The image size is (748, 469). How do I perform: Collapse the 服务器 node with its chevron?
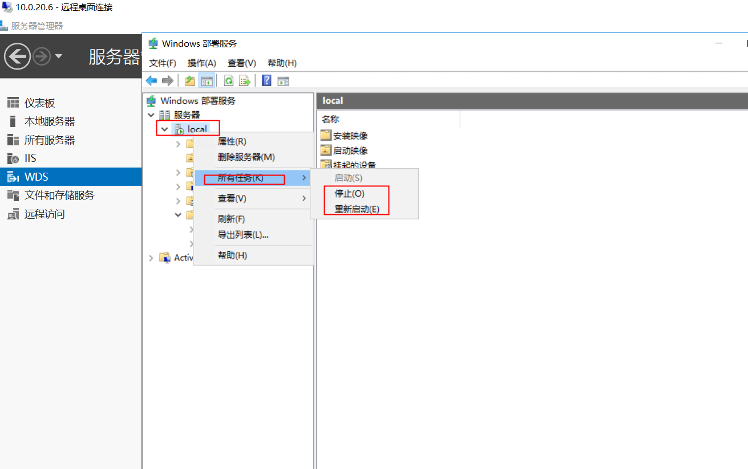[151, 115]
